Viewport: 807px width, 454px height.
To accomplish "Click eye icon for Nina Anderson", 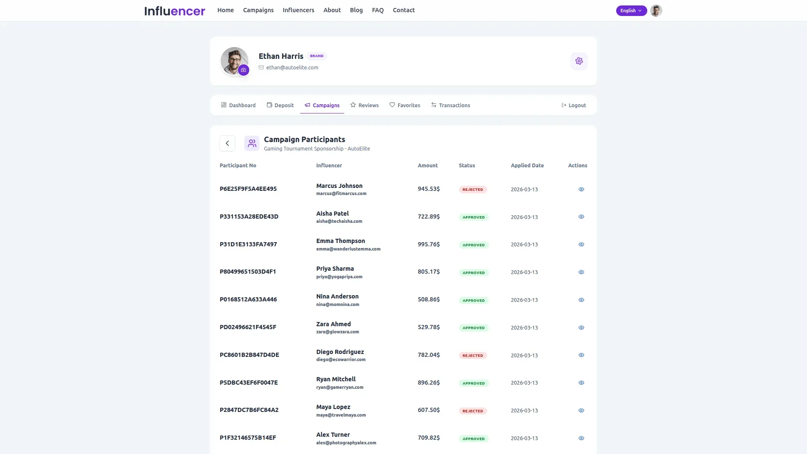I will pyautogui.click(x=581, y=300).
